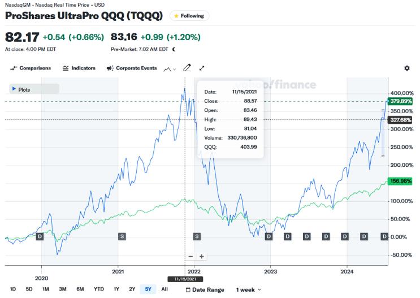Click the QQQ value 403.99 in tooltip

click(x=249, y=147)
